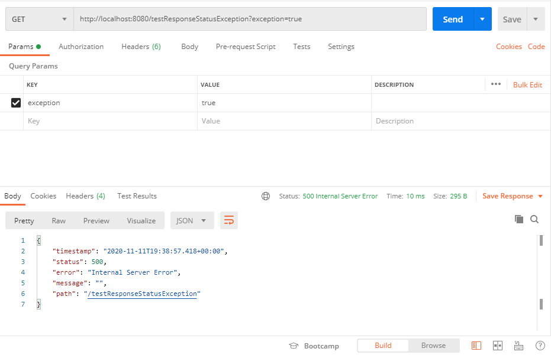Copy response body with the copy icon
551x355 pixels.
[x=519, y=219]
